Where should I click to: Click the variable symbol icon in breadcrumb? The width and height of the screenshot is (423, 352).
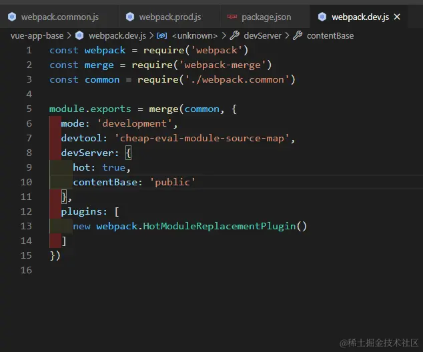coord(162,35)
